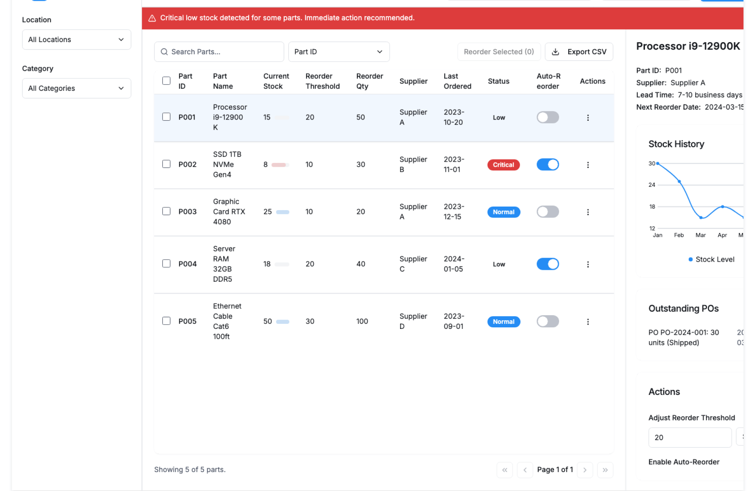Viewport: 756px width, 491px height.
Task: Open kebab menu for Server RAM row
Action: point(587,264)
